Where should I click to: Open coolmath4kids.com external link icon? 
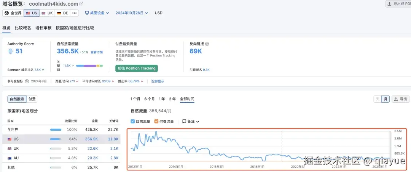[81, 4]
